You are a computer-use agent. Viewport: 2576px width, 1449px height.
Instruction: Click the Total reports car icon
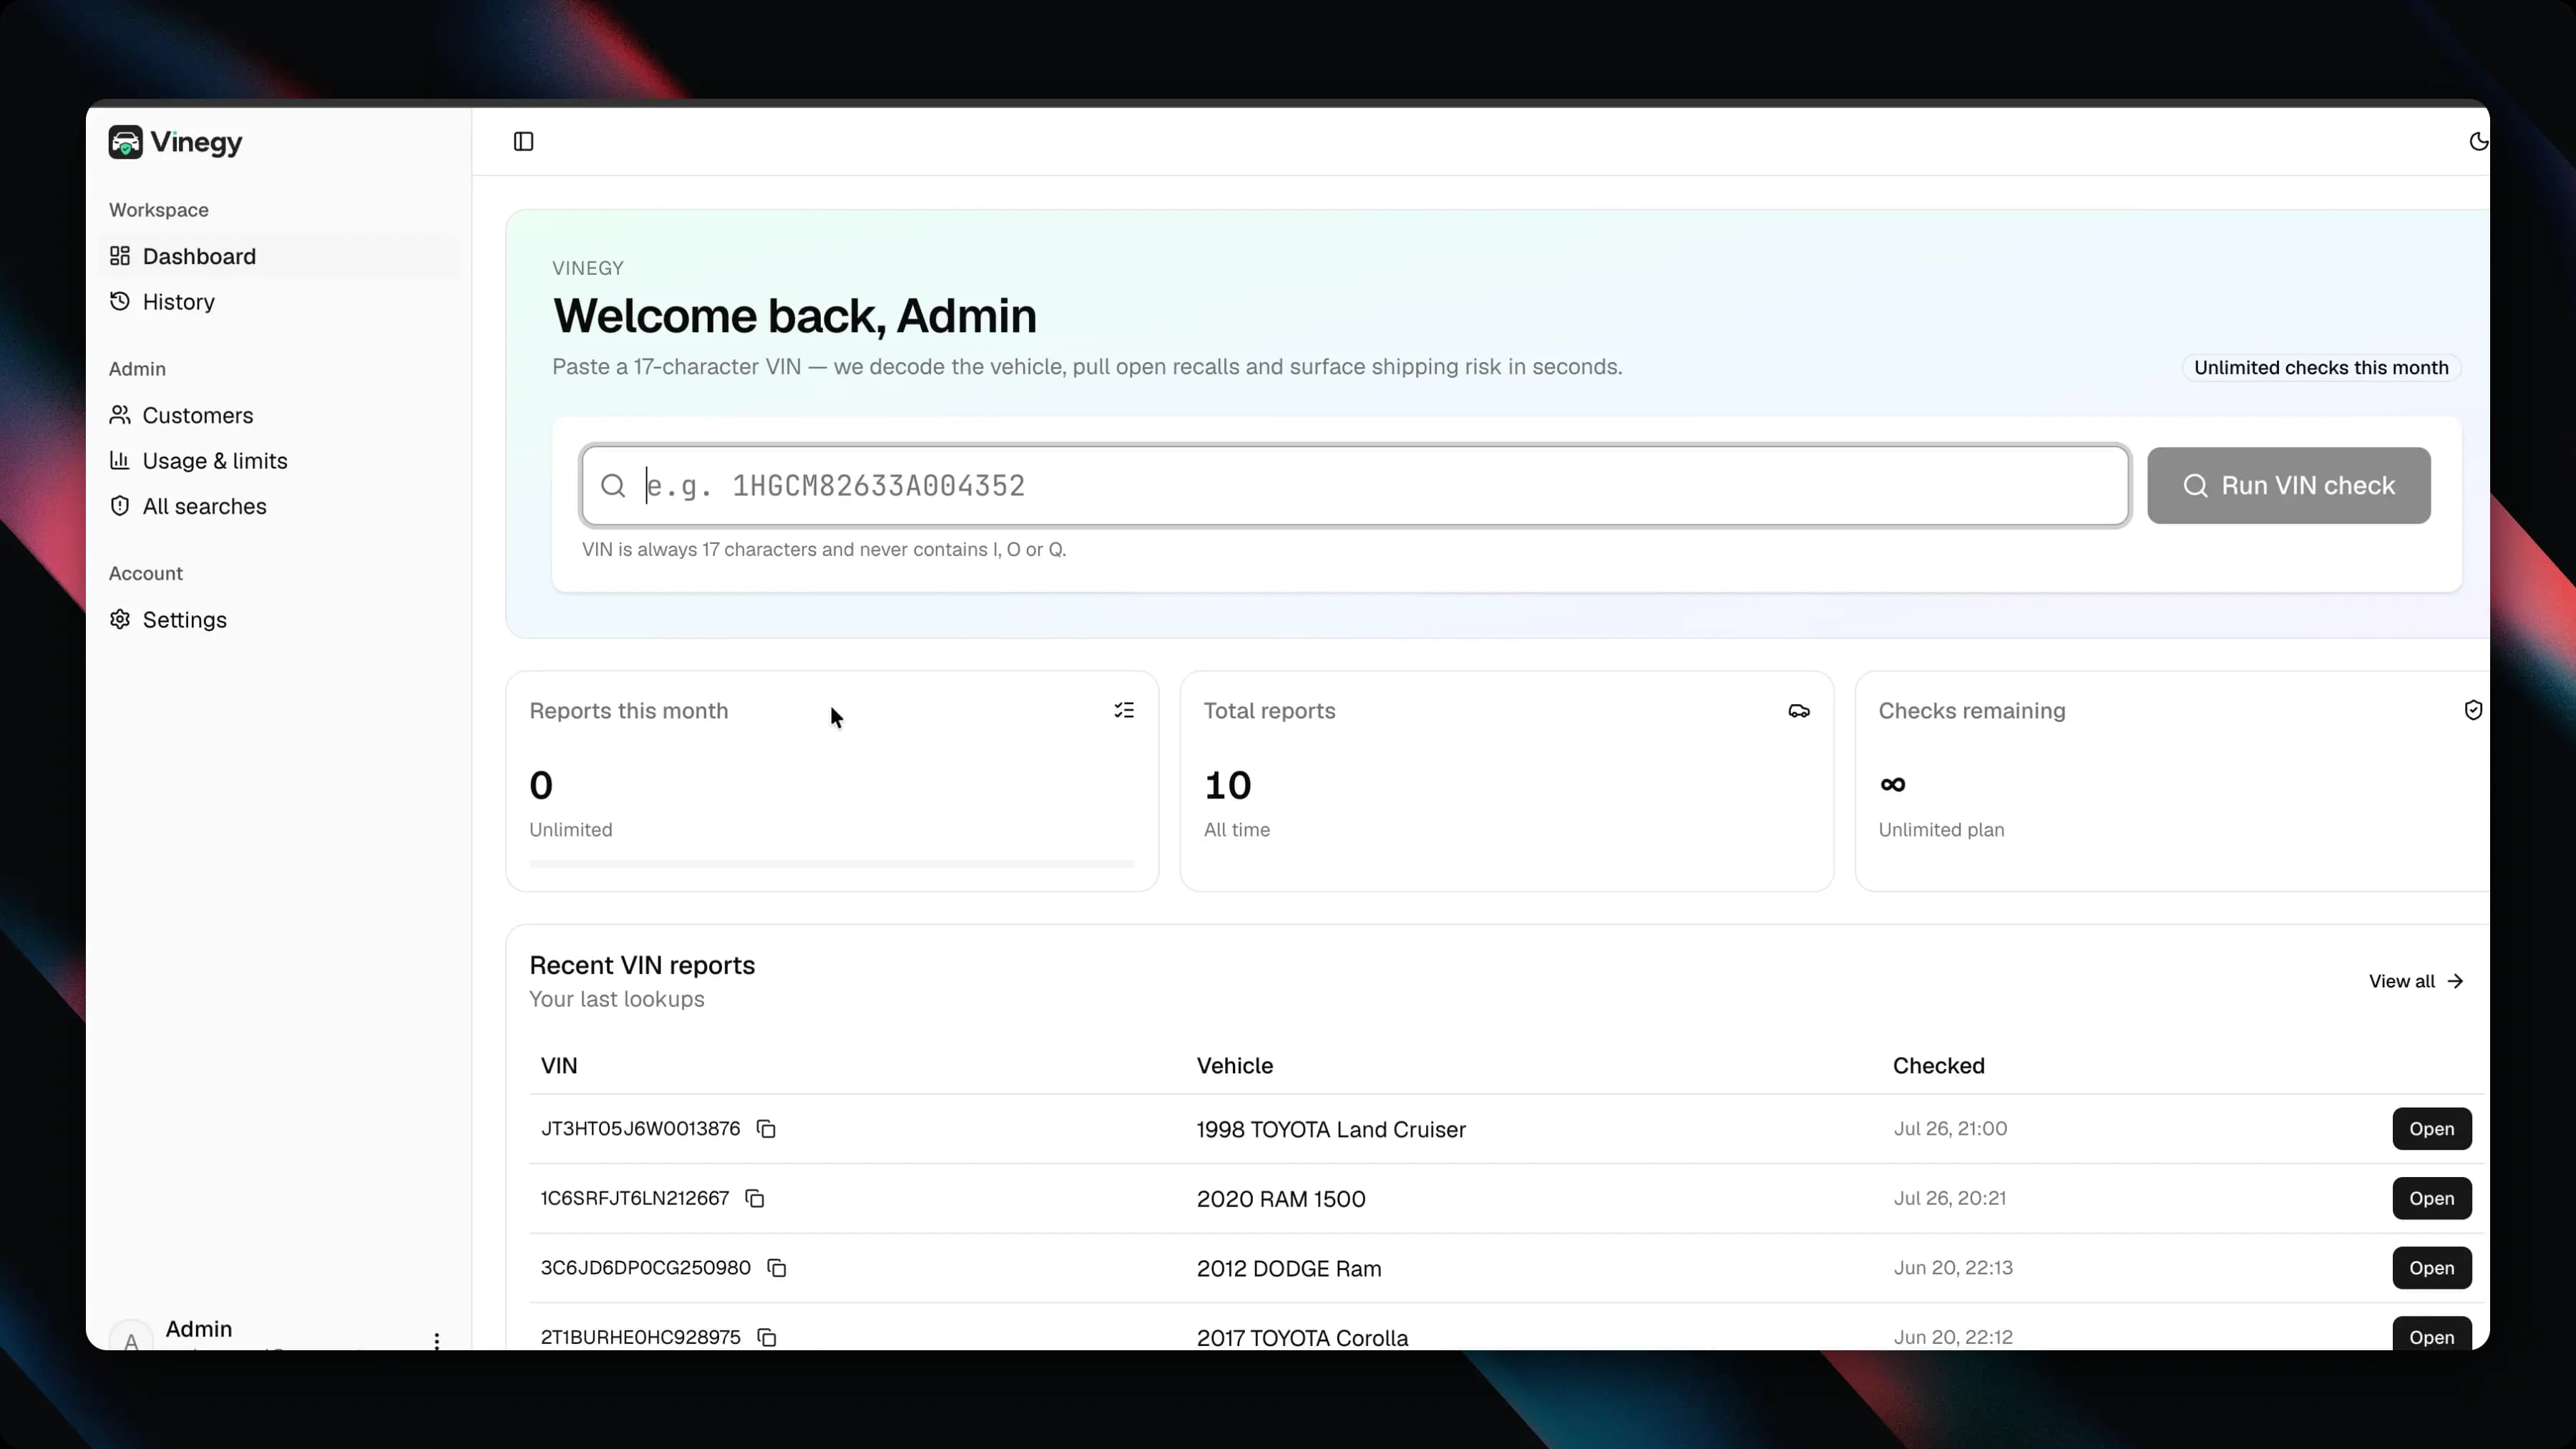[1798, 711]
